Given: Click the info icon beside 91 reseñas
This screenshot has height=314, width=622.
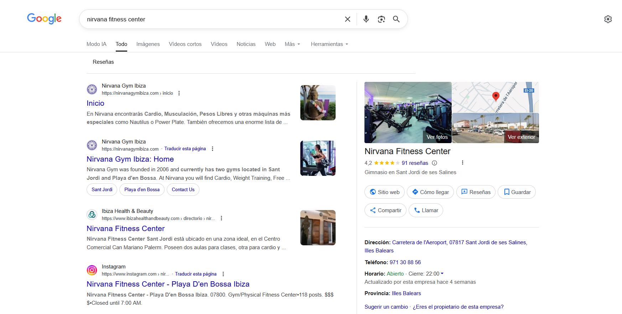Looking at the screenshot, I should click(434, 163).
